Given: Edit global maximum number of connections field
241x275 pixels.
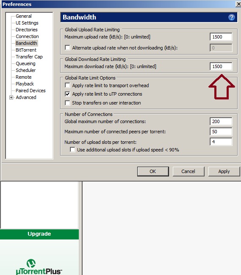Looking at the screenshot, I should pos(221,121).
